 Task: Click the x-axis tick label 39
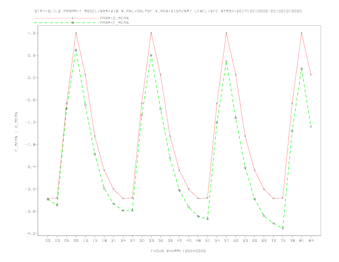170,241
